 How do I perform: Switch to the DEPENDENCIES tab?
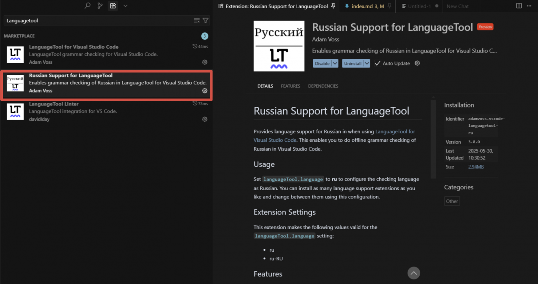pos(323,86)
